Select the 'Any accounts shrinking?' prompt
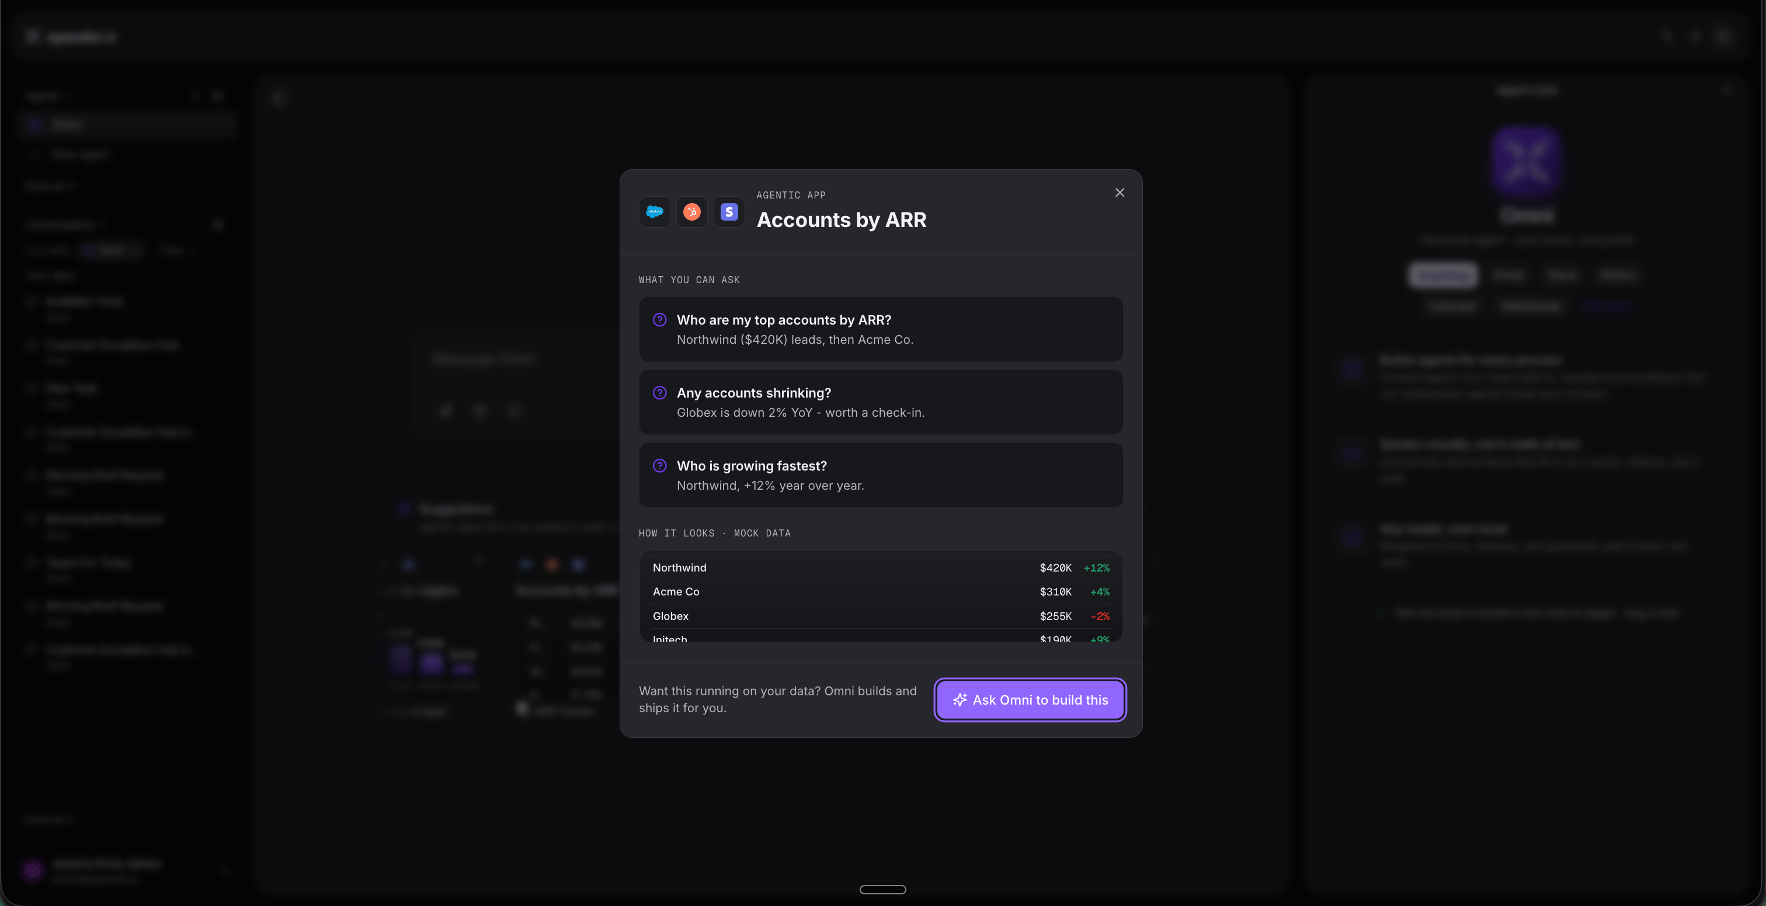The height and width of the screenshot is (906, 1766). (x=881, y=402)
